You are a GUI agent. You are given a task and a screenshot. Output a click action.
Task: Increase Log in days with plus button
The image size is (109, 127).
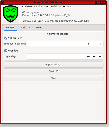(x=100, y=57)
